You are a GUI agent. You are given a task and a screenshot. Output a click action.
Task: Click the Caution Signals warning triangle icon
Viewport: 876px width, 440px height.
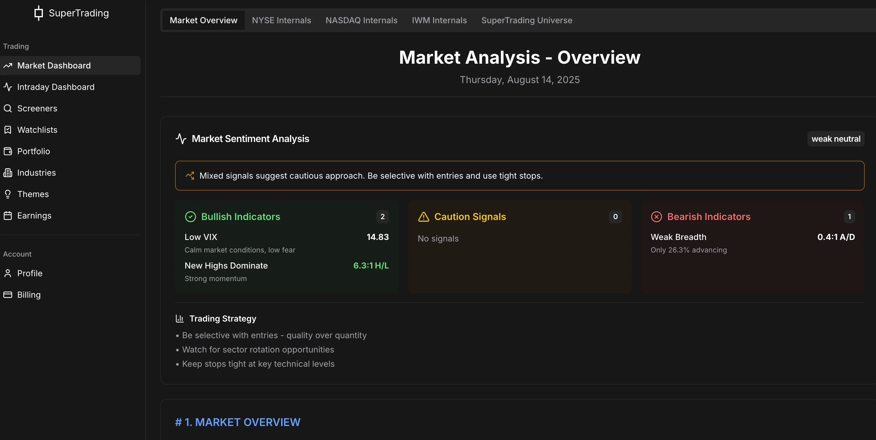[423, 217]
